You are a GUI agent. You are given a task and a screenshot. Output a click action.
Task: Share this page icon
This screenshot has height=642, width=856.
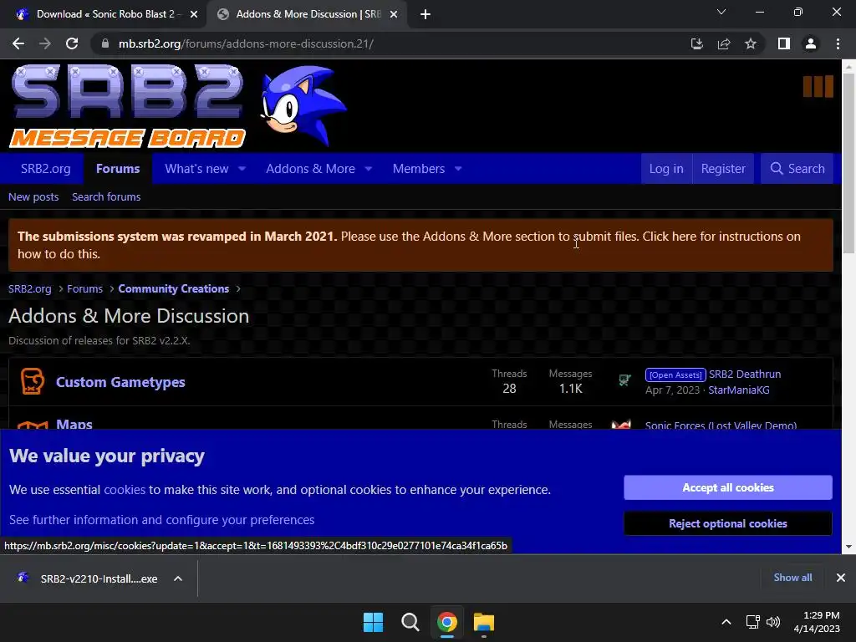pyautogui.click(x=724, y=43)
